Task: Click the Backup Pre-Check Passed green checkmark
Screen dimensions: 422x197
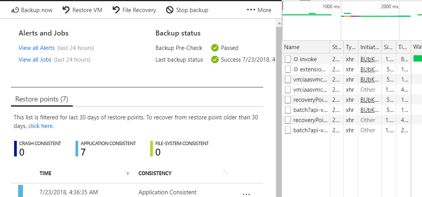Action: coord(215,48)
